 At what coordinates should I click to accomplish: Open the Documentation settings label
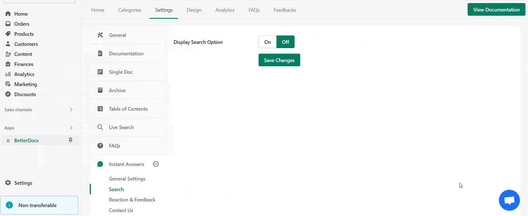pos(126,53)
